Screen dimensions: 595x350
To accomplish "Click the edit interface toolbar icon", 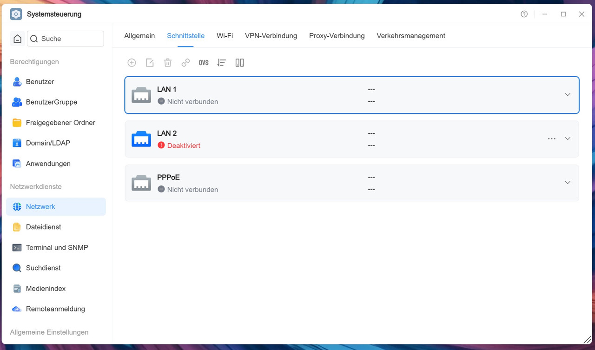I will click(x=150, y=63).
